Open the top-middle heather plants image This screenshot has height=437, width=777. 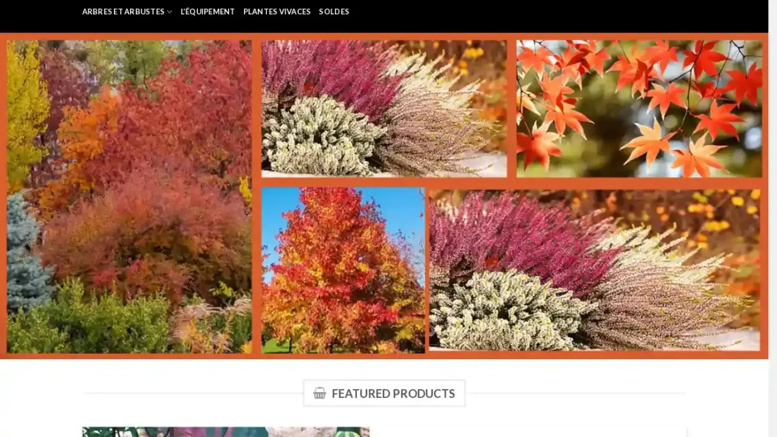click(x=384, y=109)
